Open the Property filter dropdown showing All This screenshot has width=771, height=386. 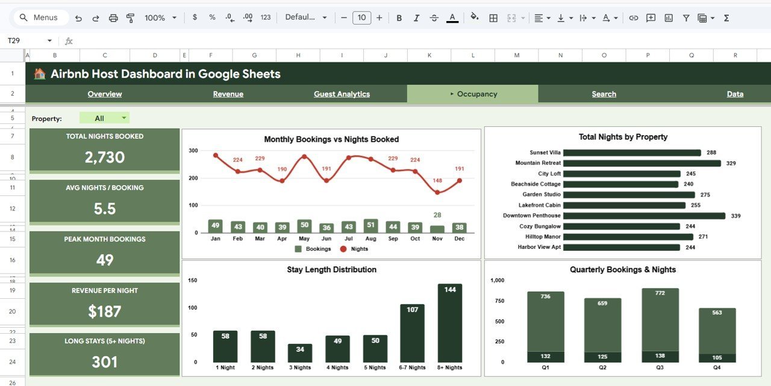(x=104, y=117)
